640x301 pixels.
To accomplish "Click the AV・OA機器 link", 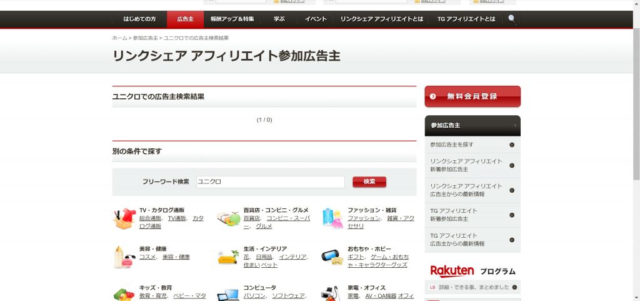I will (x=381, y=296).
